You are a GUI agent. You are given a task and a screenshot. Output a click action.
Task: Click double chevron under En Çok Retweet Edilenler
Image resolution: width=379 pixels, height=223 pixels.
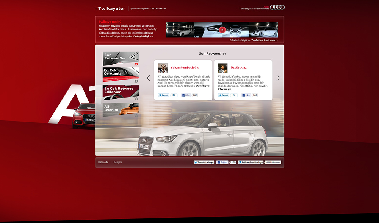(136, 99)
